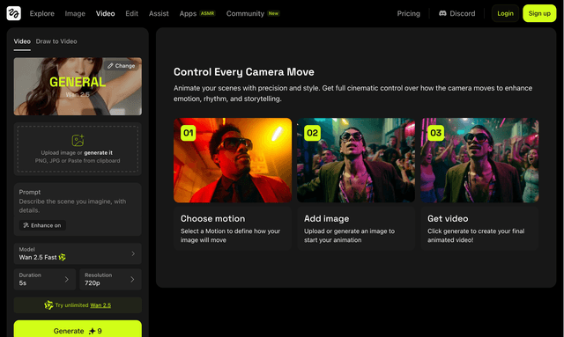Screen dimensions: 564x337
Task: Click the app logo icon in the header
Action: coord(14,13)
